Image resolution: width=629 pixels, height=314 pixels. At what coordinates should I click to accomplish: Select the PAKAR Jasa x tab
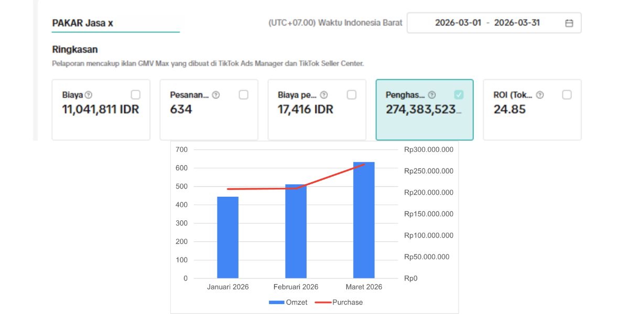coord(82,23)
